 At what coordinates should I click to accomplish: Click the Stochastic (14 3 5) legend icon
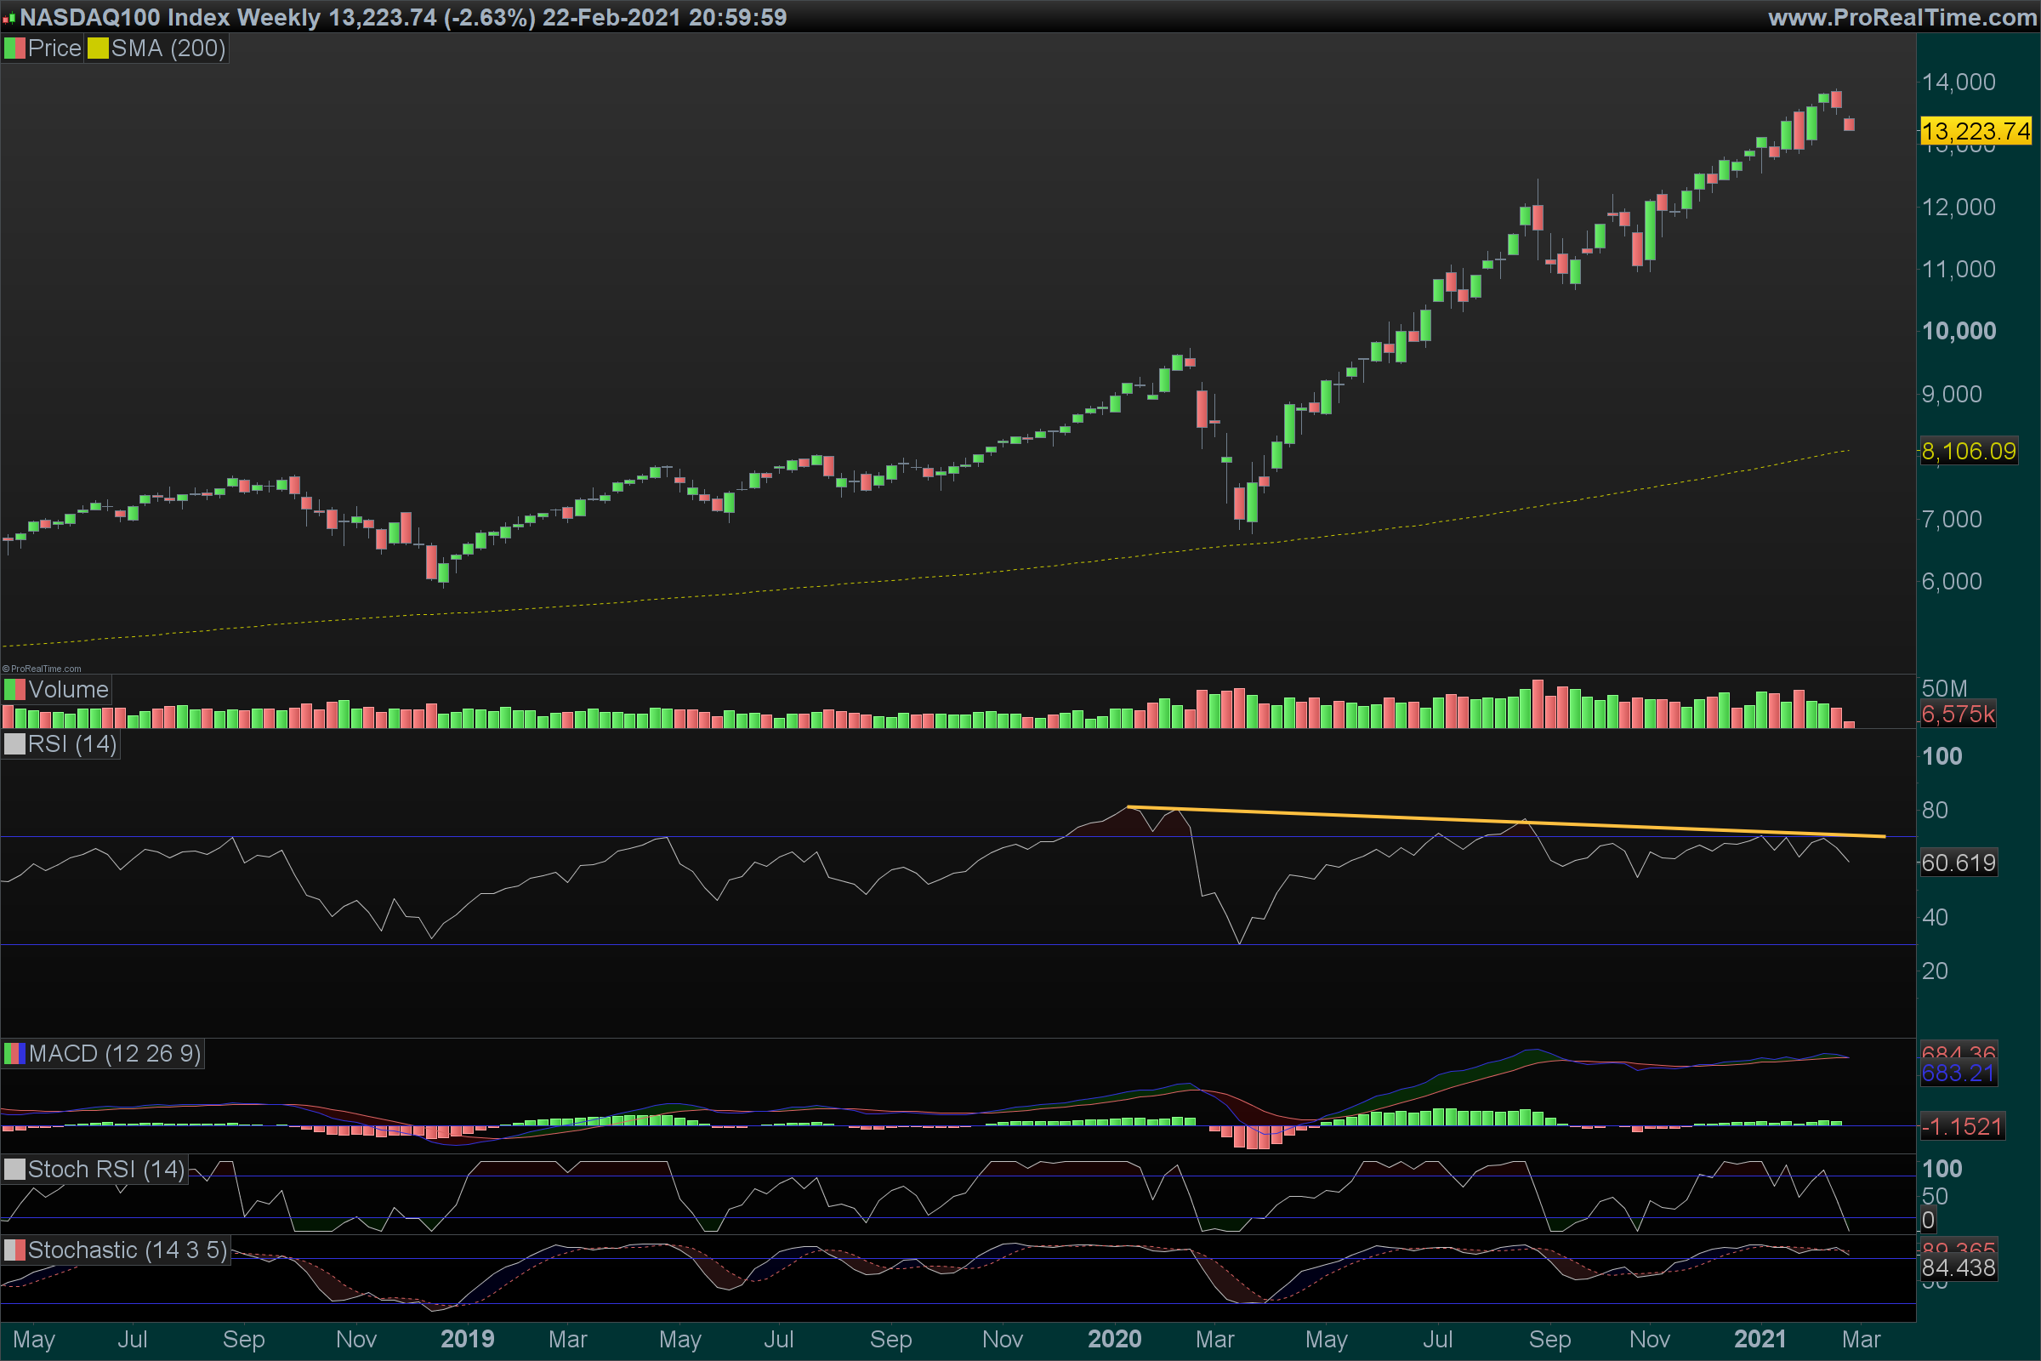coord(14,1250)
